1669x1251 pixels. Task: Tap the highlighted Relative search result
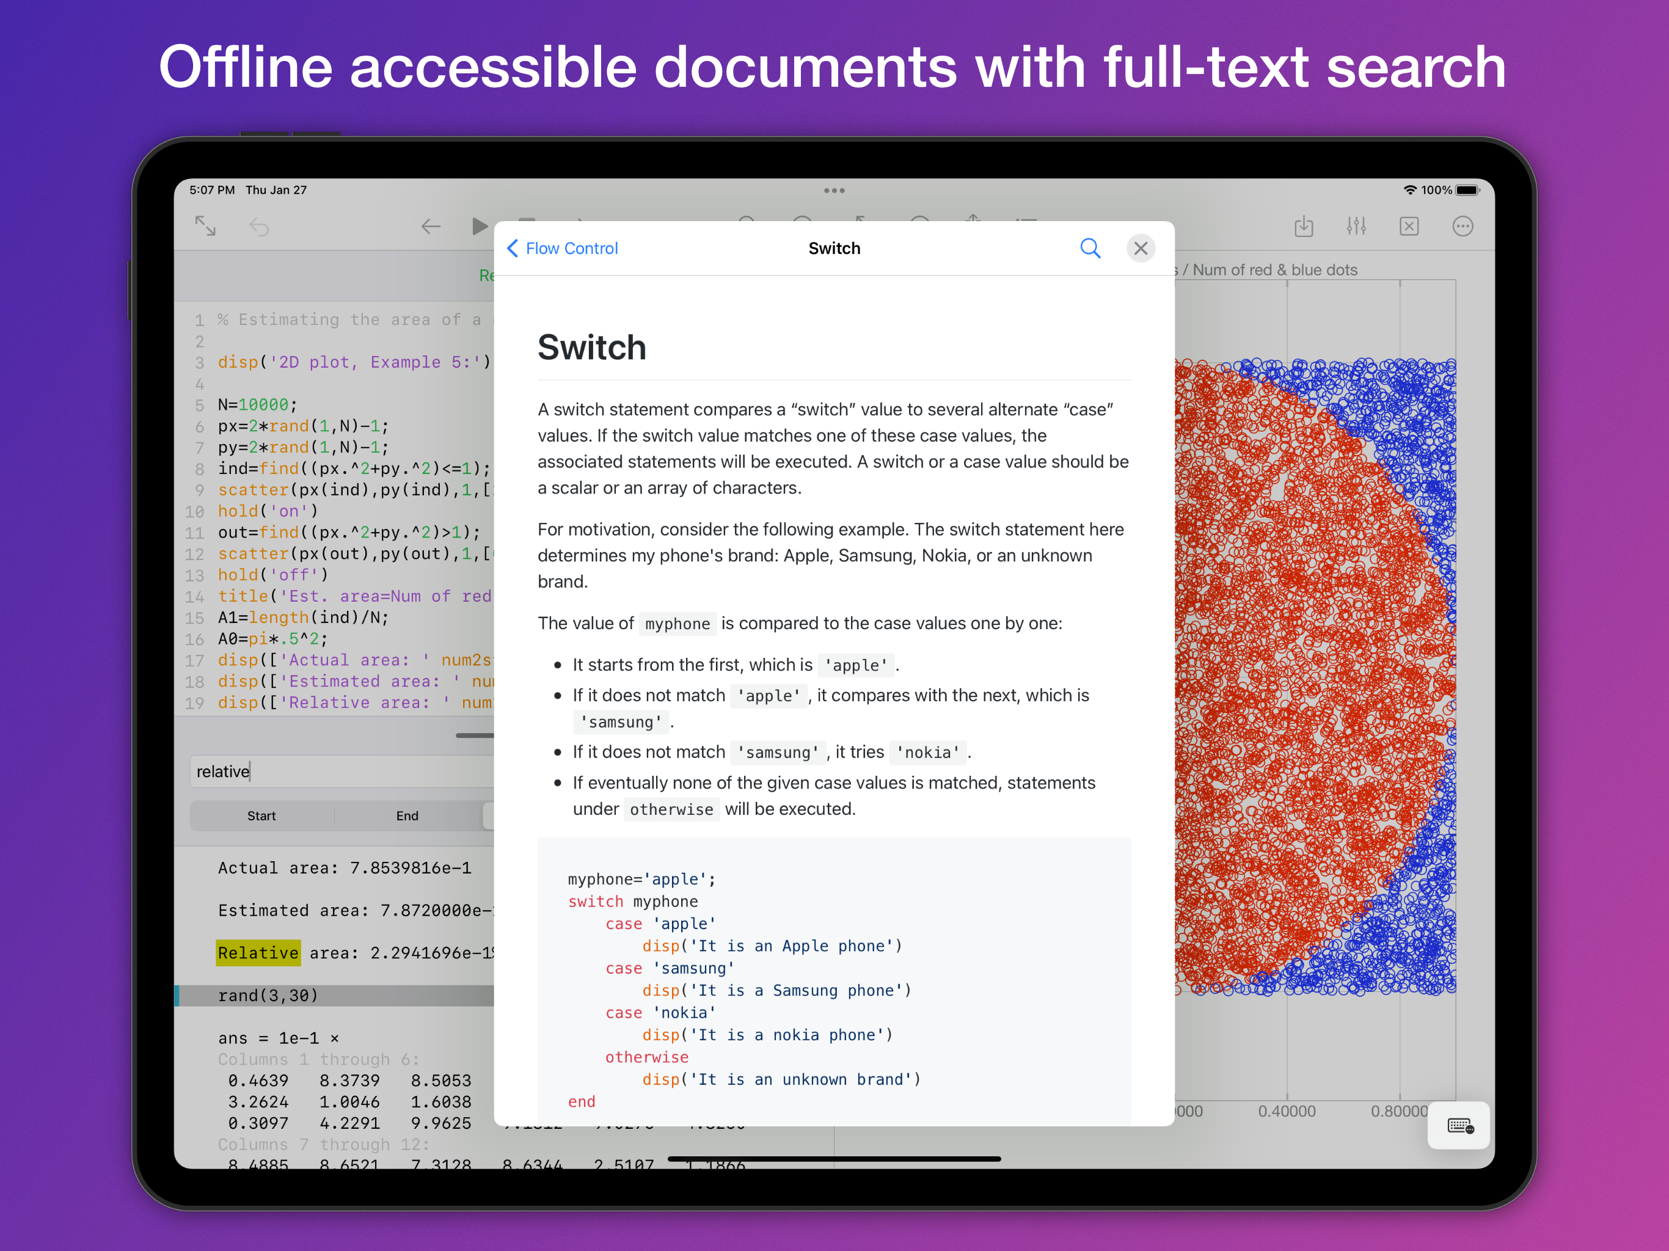pyautogui.click(x=258, y=953)
